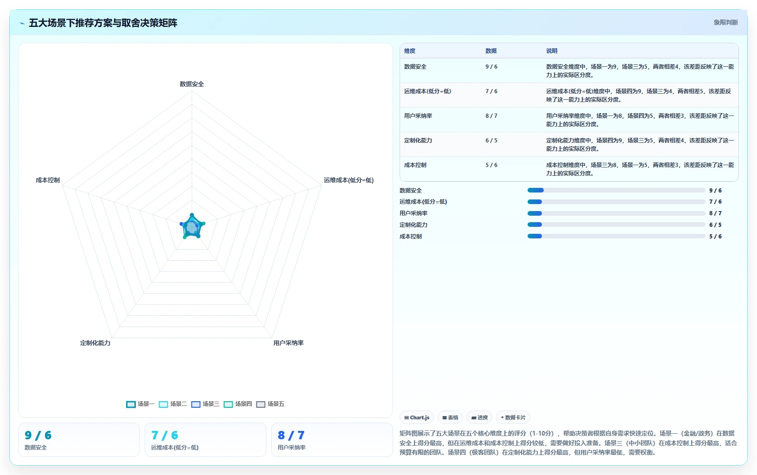Viewport: 757px width, 475px height.
Task: Select the Chart.js tag chip
Action: (417, 417)
